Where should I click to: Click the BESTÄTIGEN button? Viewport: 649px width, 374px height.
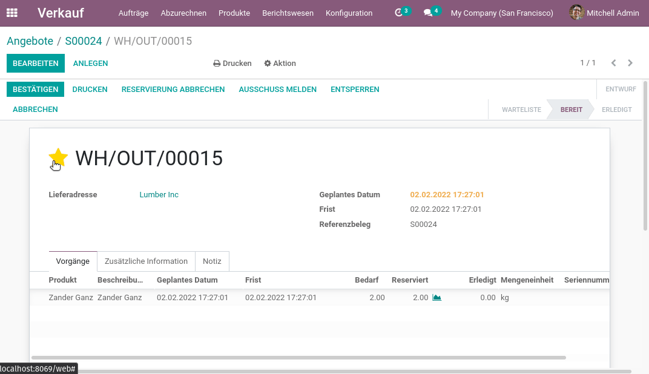pos(35,90)
